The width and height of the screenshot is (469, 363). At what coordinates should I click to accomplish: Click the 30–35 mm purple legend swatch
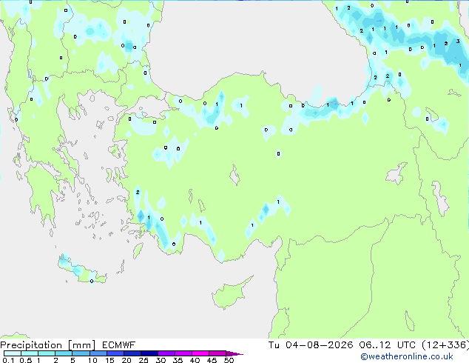coord(166,353)
